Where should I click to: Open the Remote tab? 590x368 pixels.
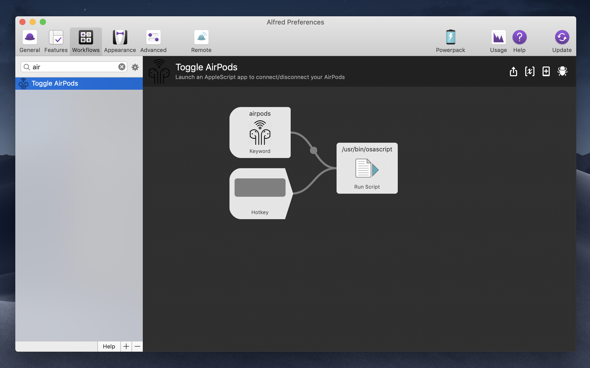tap(201, 42)
